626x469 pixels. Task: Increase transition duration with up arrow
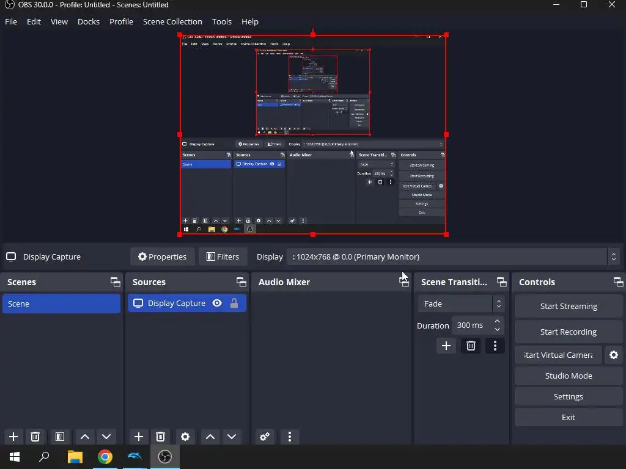click(497, 321)
